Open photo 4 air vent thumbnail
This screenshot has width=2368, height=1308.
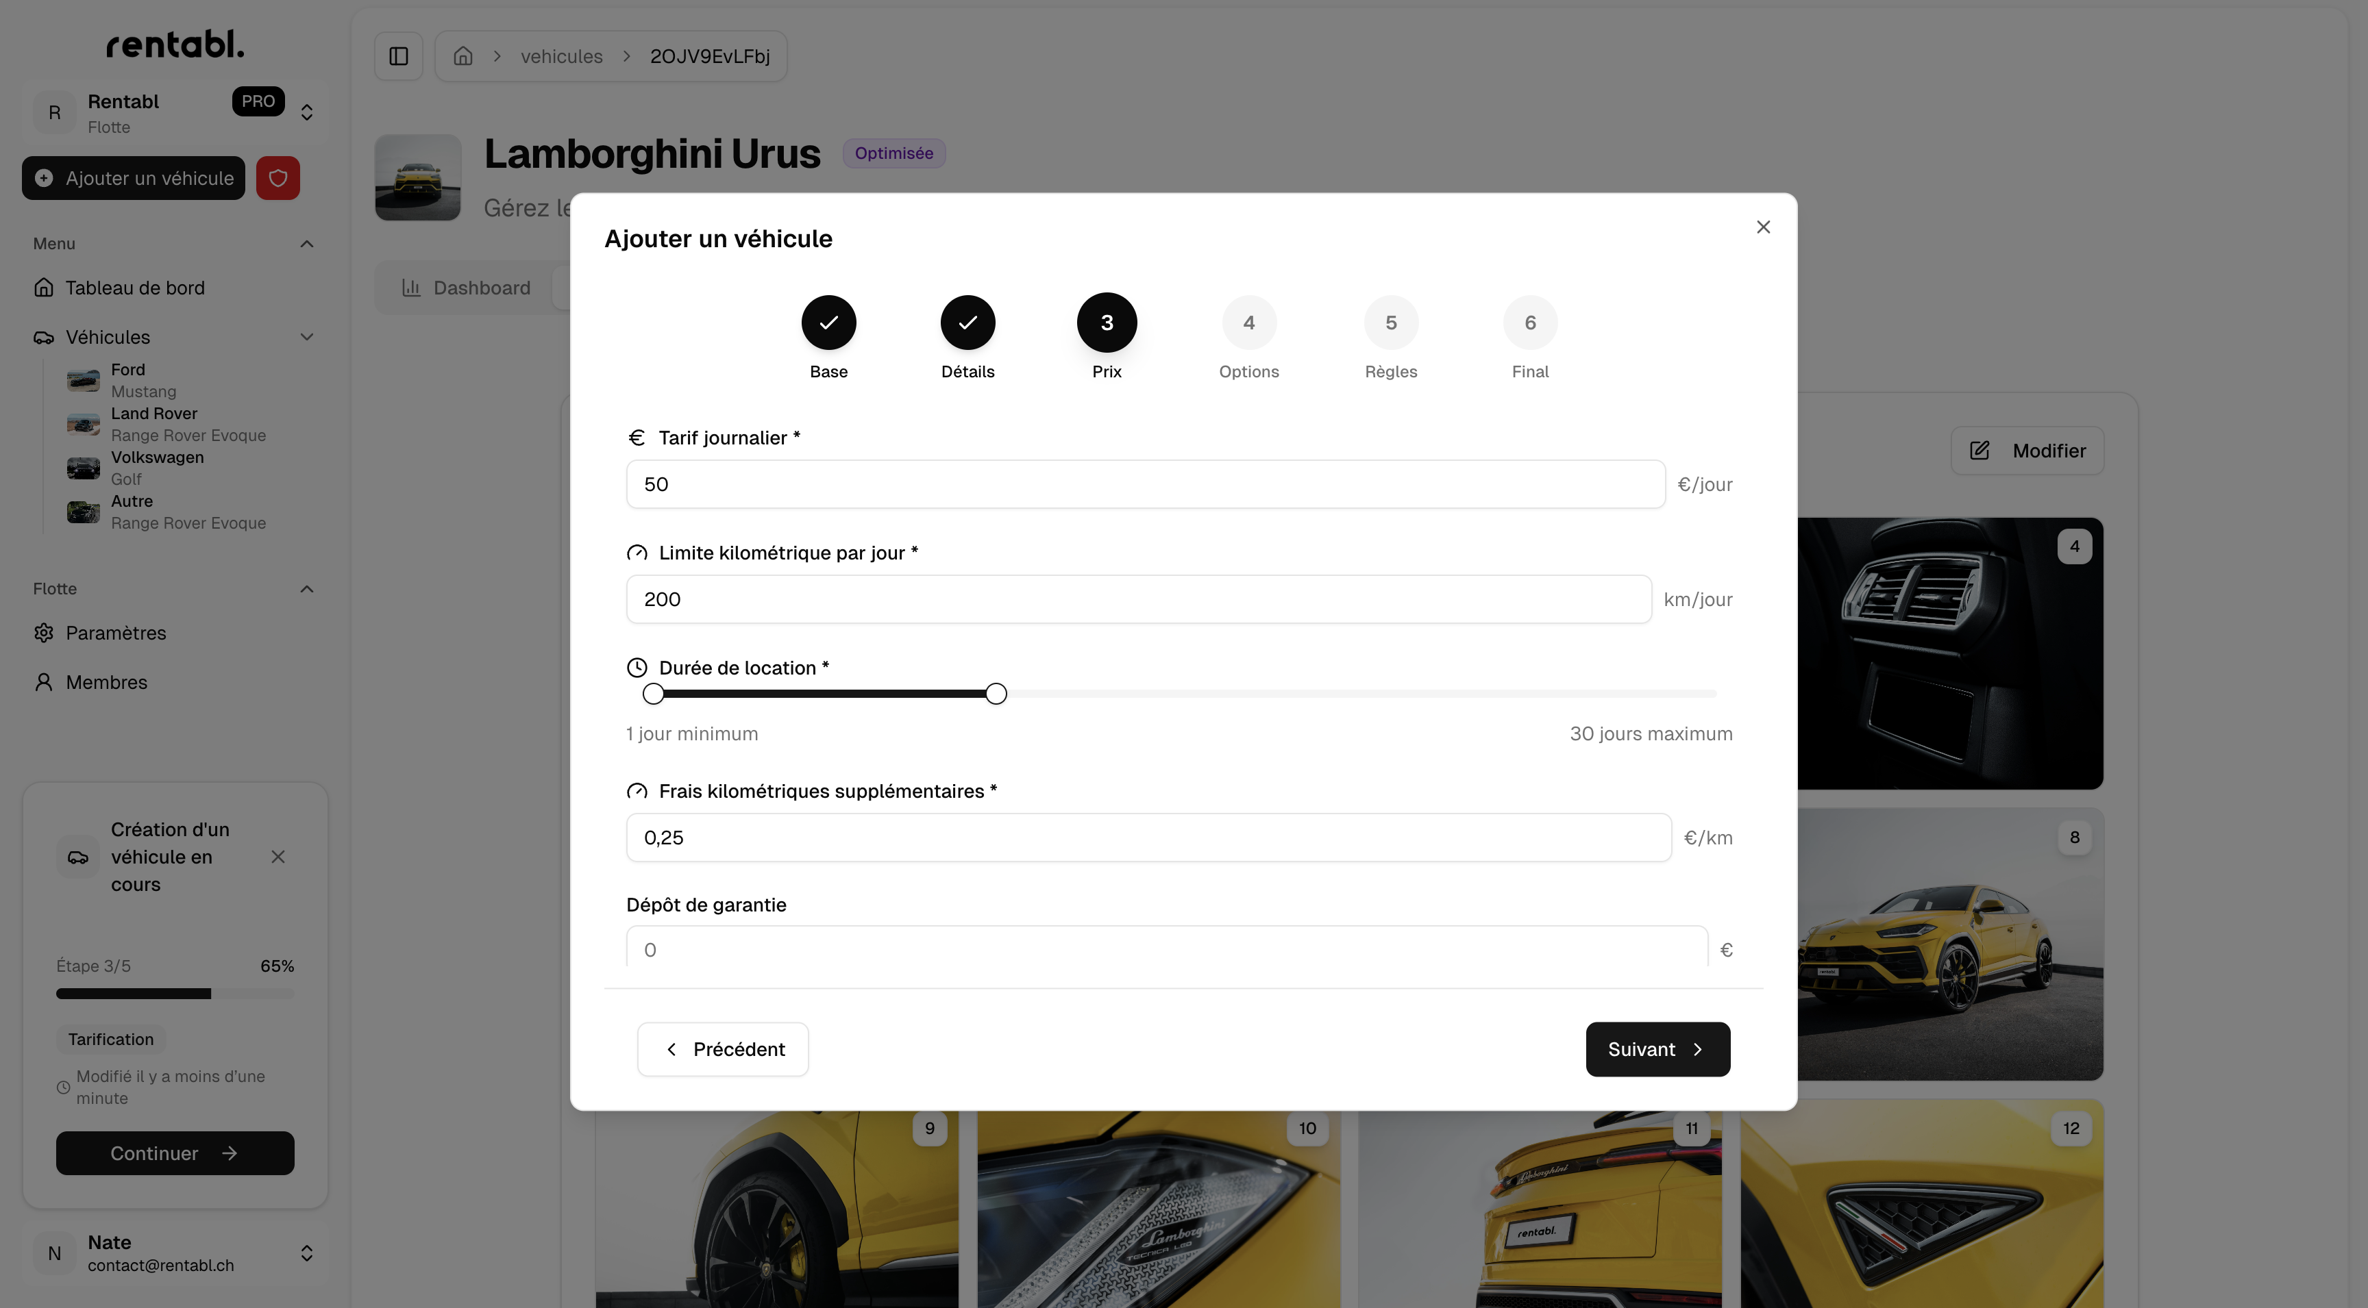tap(1950, 653)
